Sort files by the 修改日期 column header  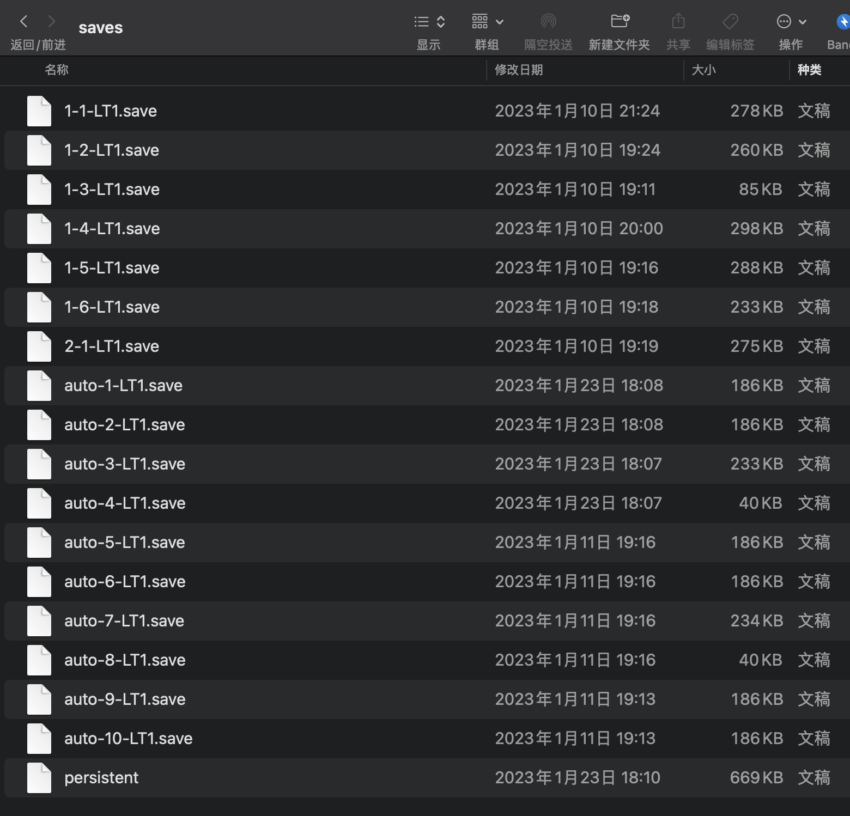click(519, 70)
